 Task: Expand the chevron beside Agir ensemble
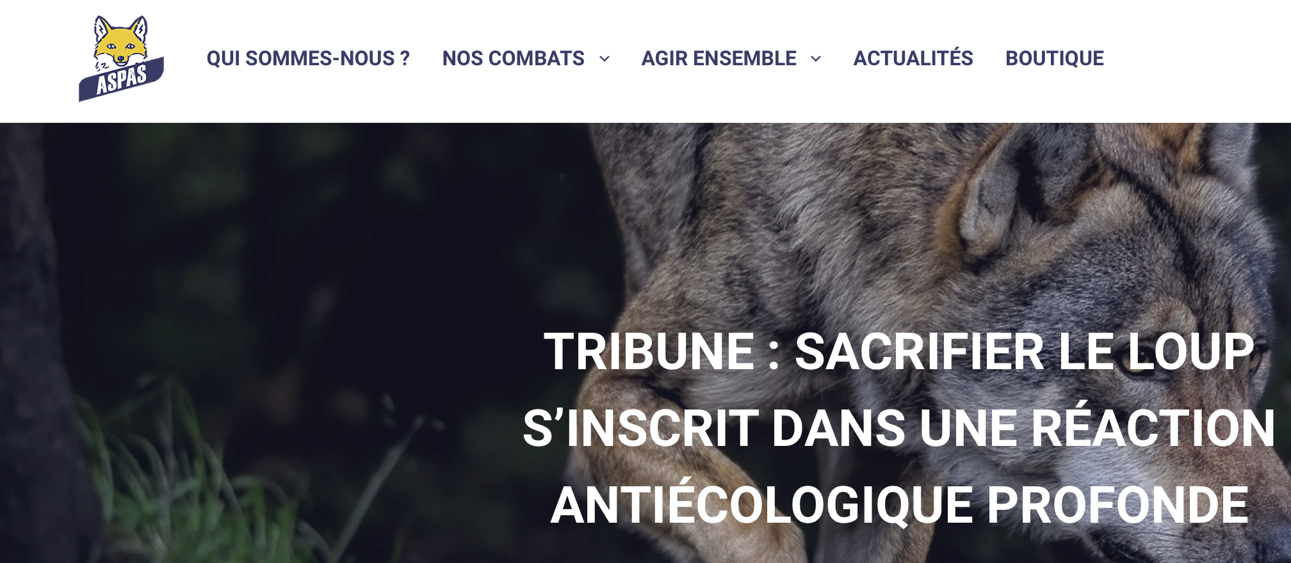pos(816,59)
